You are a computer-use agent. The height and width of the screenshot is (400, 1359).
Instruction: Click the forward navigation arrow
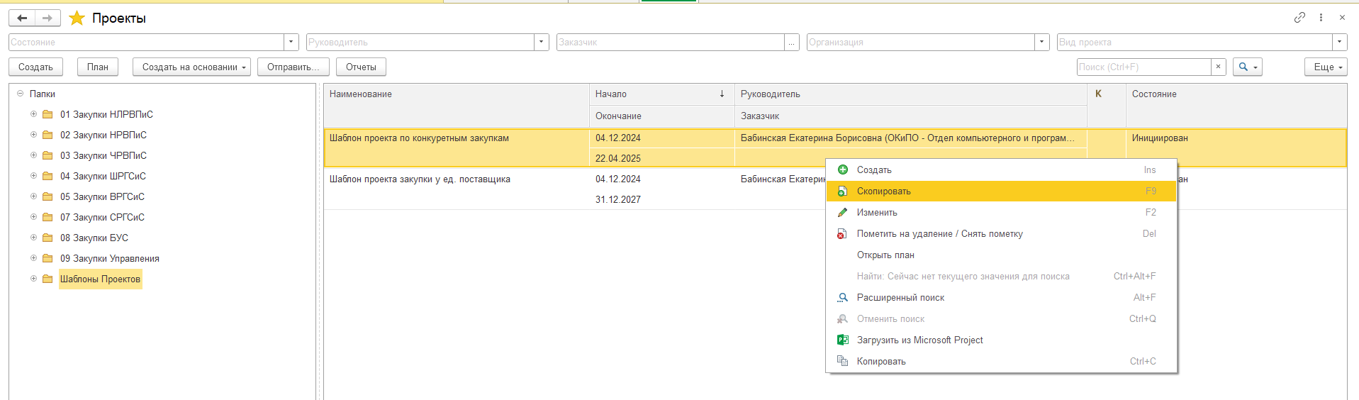point(47,18)
